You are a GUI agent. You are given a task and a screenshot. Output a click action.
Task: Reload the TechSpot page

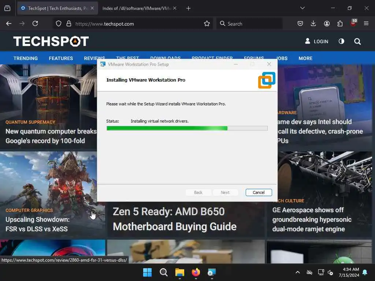click(35, 23)
